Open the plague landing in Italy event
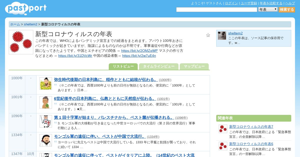The image size is (300, 157). pyautogui.click(x=124, y=155)
